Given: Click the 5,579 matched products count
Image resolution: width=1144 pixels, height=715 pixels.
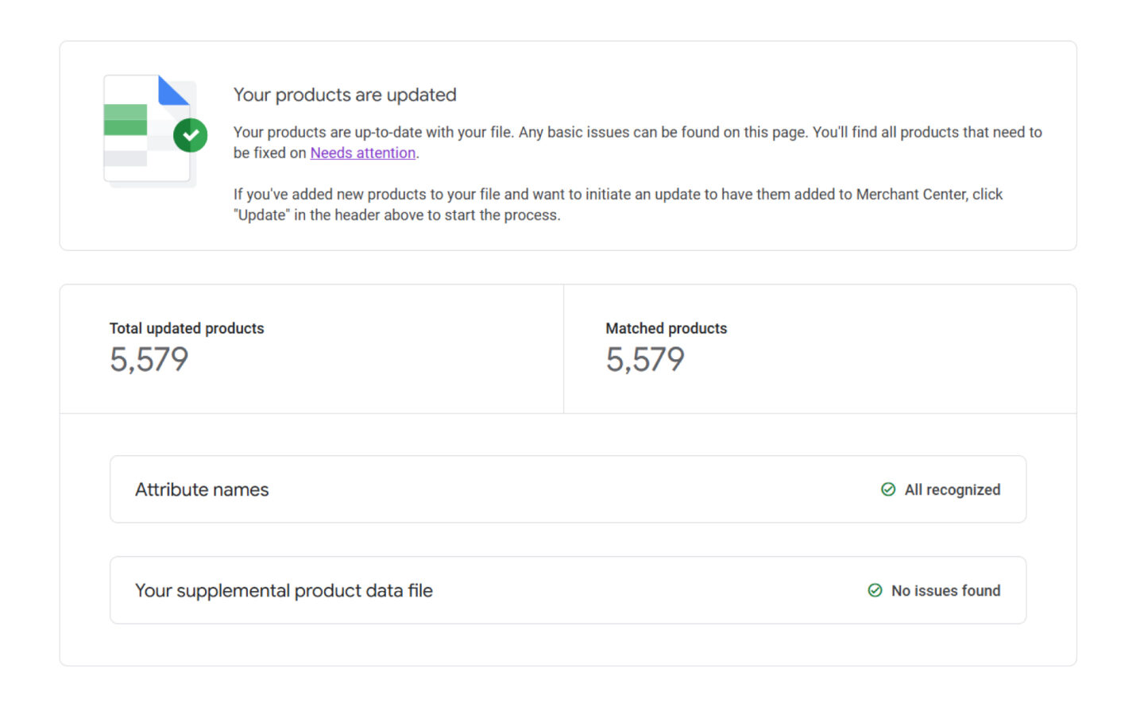Looking at the screenshot, I should click(x=646, y=359).
